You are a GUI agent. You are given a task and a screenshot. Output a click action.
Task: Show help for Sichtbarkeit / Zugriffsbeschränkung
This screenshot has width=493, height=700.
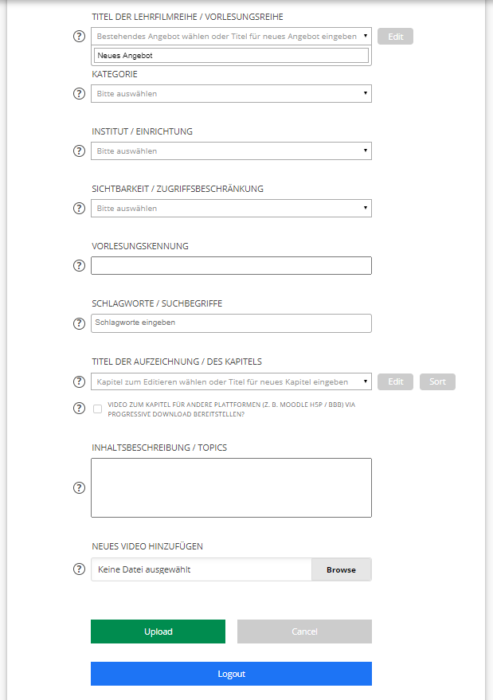click(x=79, y=209)
